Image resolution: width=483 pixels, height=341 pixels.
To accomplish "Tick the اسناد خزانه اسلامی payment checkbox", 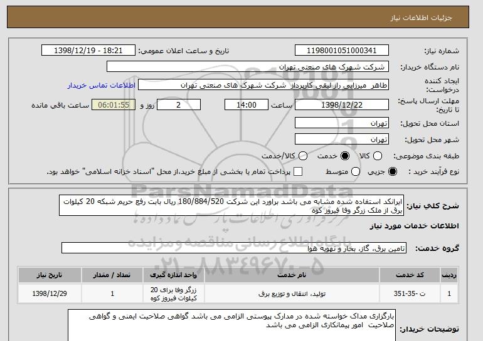I will [x=298, y=171].
